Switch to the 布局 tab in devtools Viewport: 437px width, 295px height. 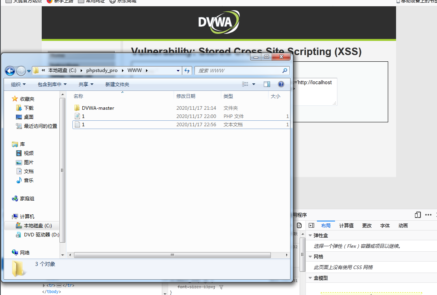pyautogui.click(x=326, y=226)
